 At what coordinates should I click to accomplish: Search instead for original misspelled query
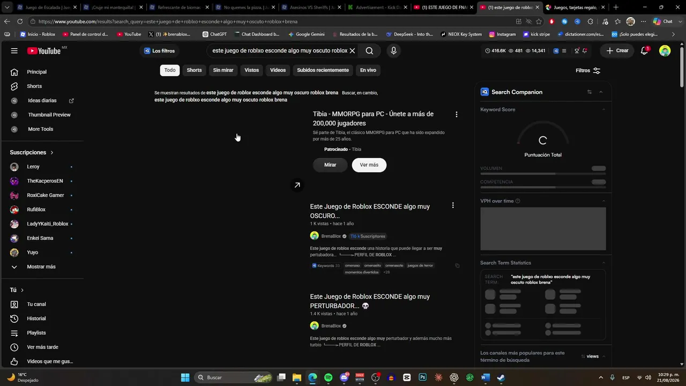pyautogui.click(x=221, y=100)
